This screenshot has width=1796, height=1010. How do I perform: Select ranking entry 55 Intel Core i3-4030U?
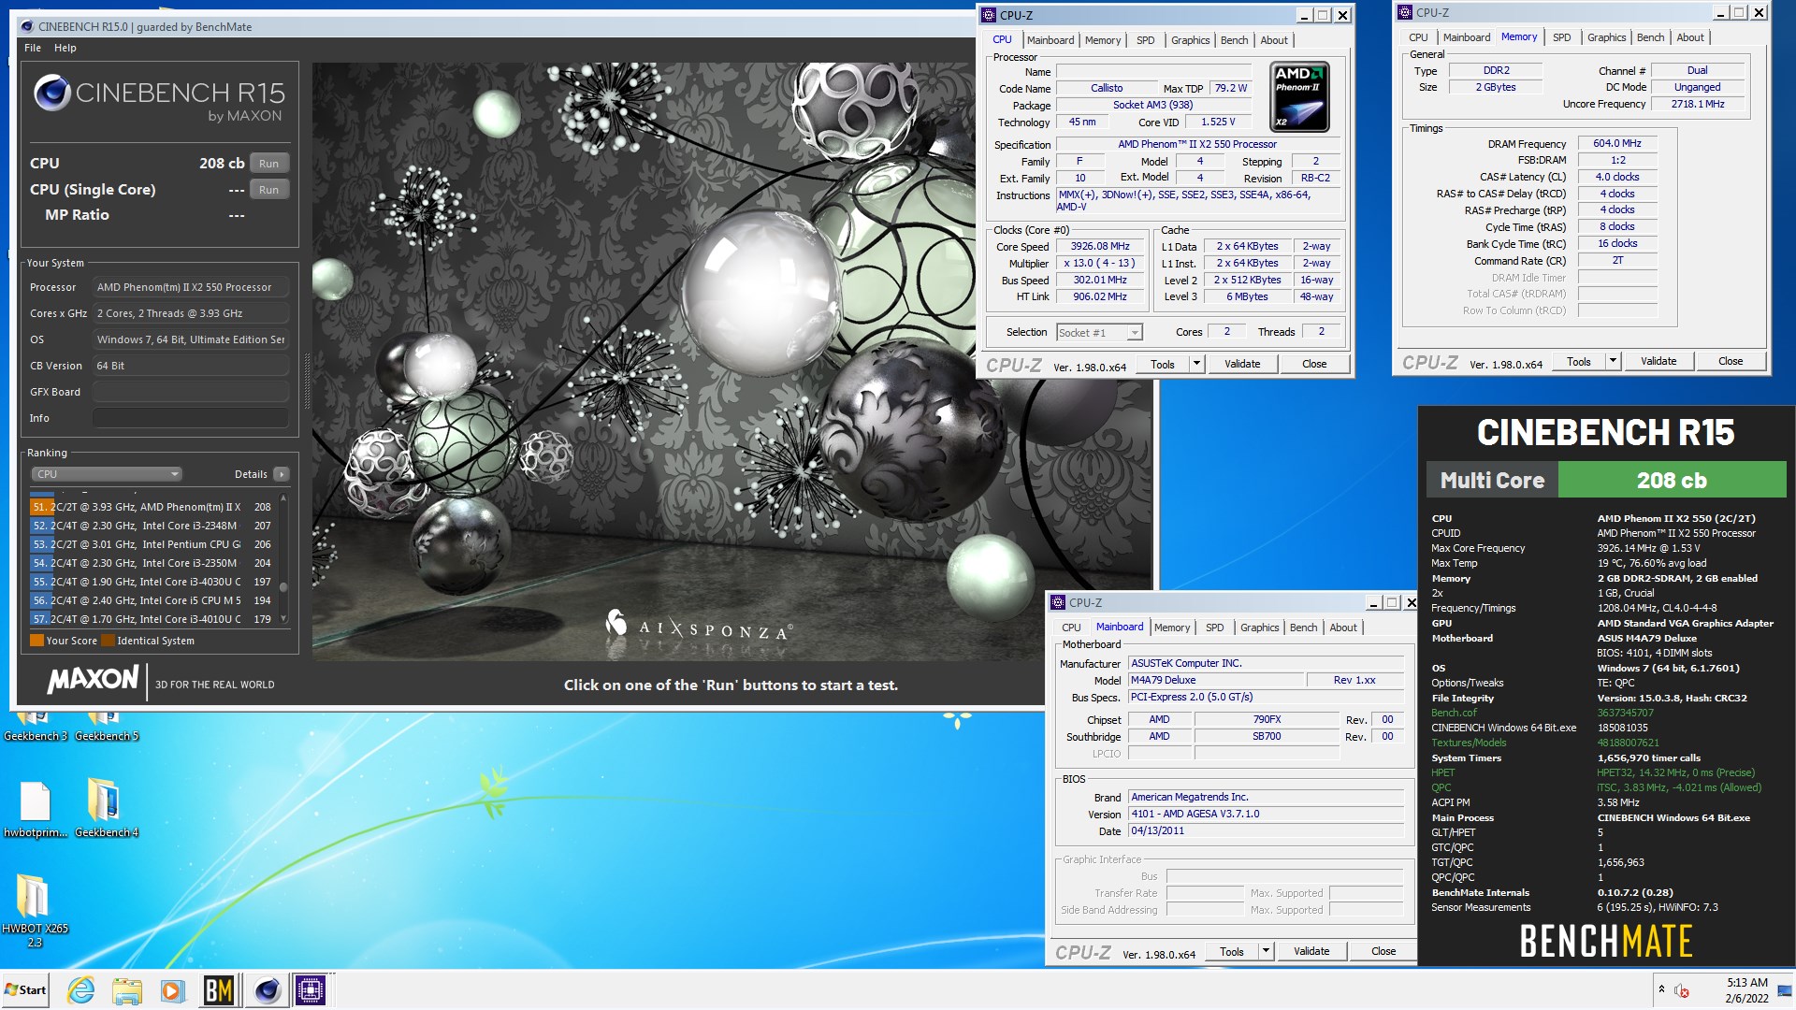[x=152, y=582]
